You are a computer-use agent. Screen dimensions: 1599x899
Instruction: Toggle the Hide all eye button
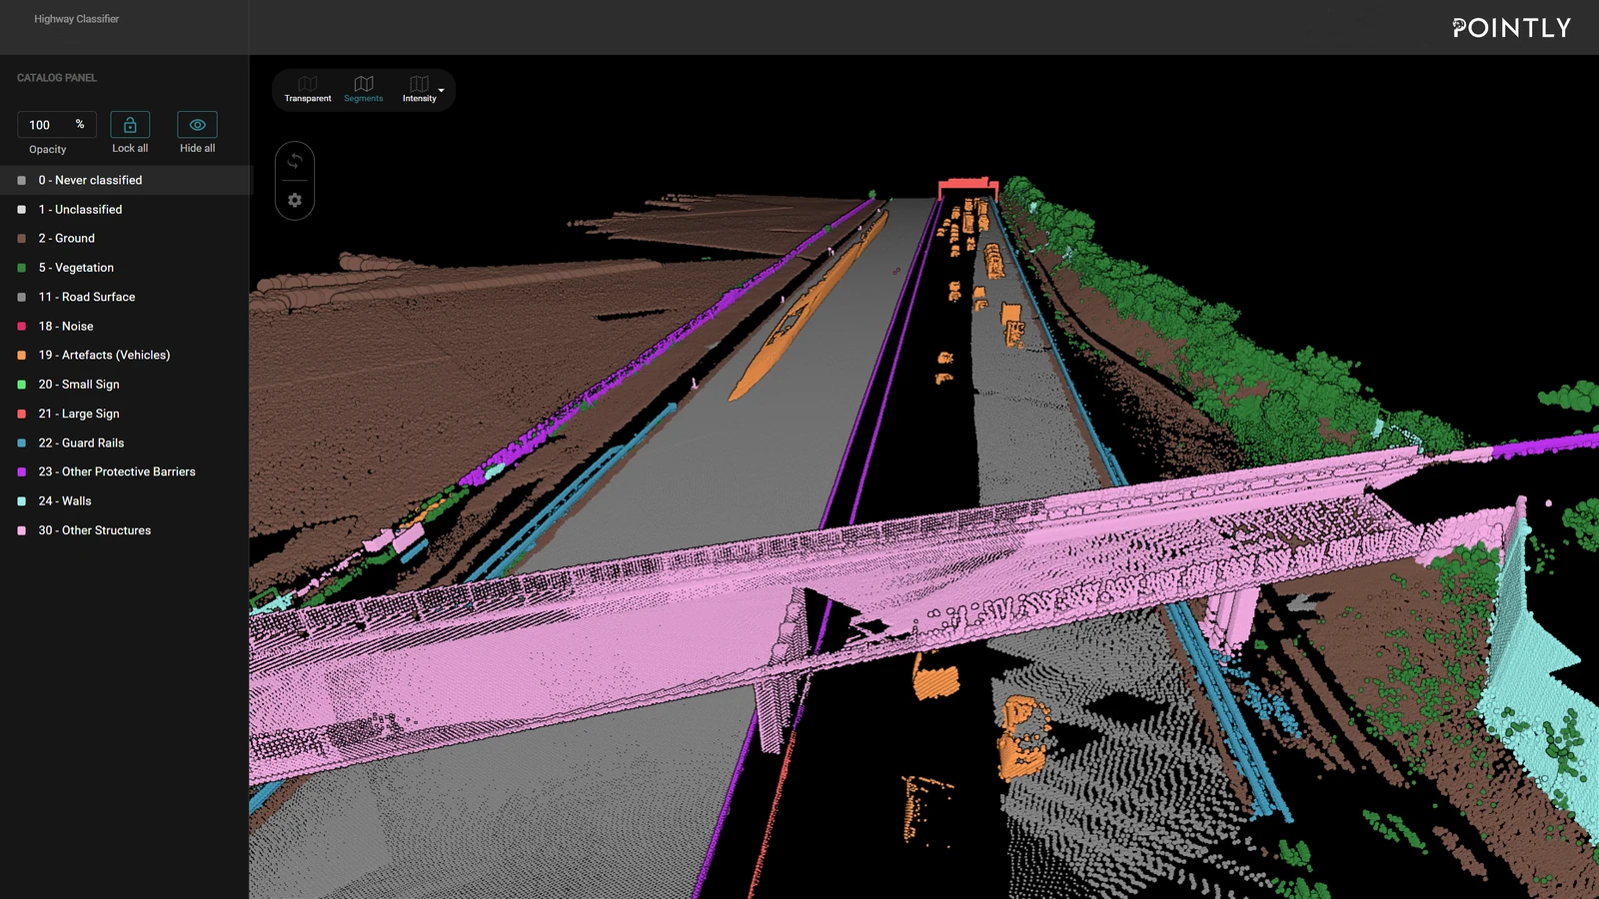(x=197, y=125)
